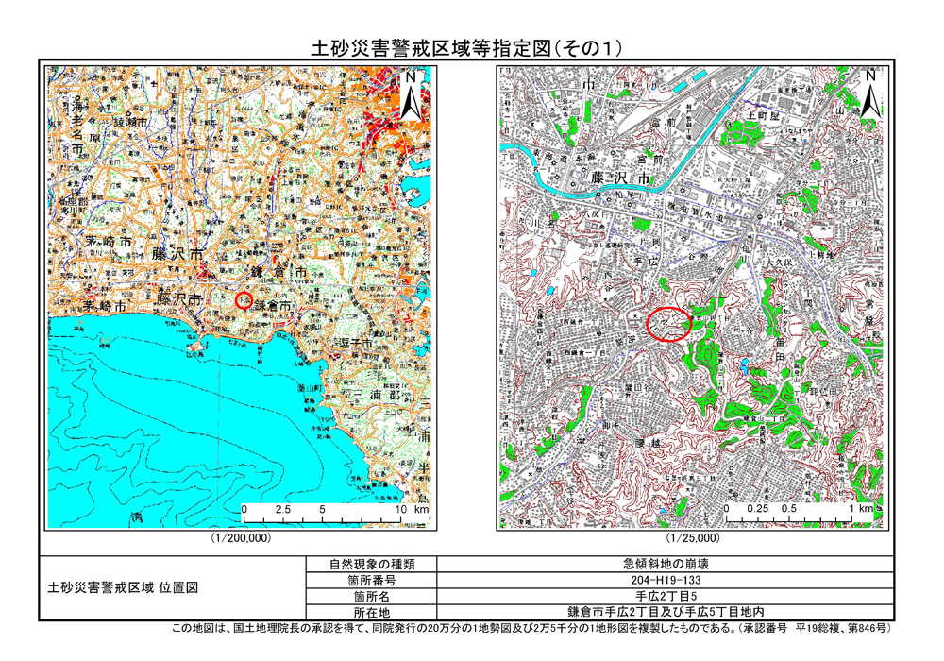Image resolution: width=944 pixels, height=661 pixels.
Task: Click the north arrow on the right map
Action: (x=869, y=94)
